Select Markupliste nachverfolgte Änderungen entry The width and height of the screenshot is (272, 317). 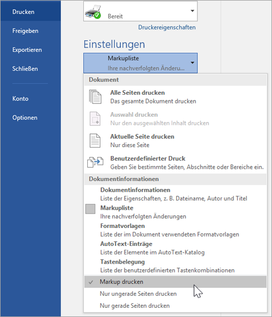coord(175,212)
